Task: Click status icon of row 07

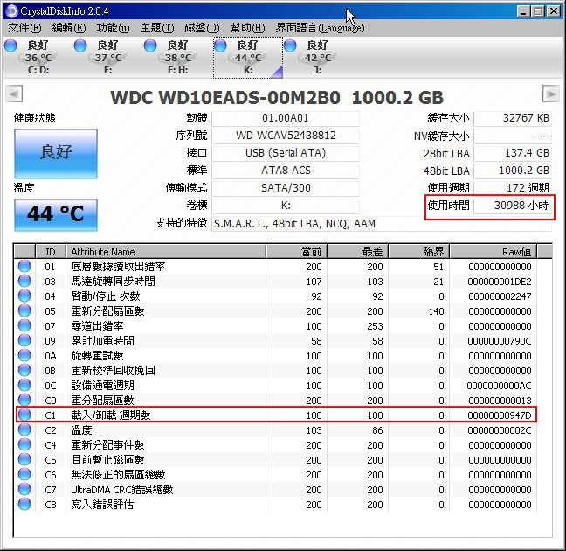Action: point(24,325)
